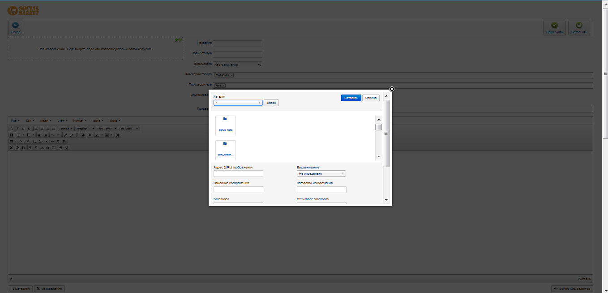Insert horizontal line icon

click(52, 142)
